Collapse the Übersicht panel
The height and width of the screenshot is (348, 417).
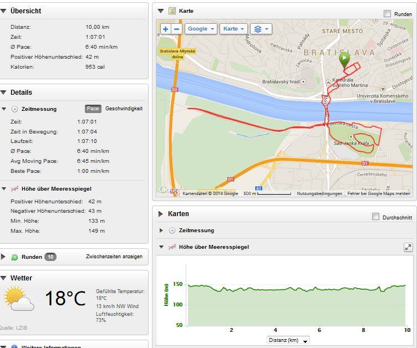point(4,11)
